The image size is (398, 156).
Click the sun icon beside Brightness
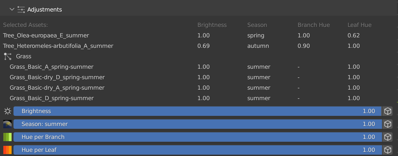[7, 111]
